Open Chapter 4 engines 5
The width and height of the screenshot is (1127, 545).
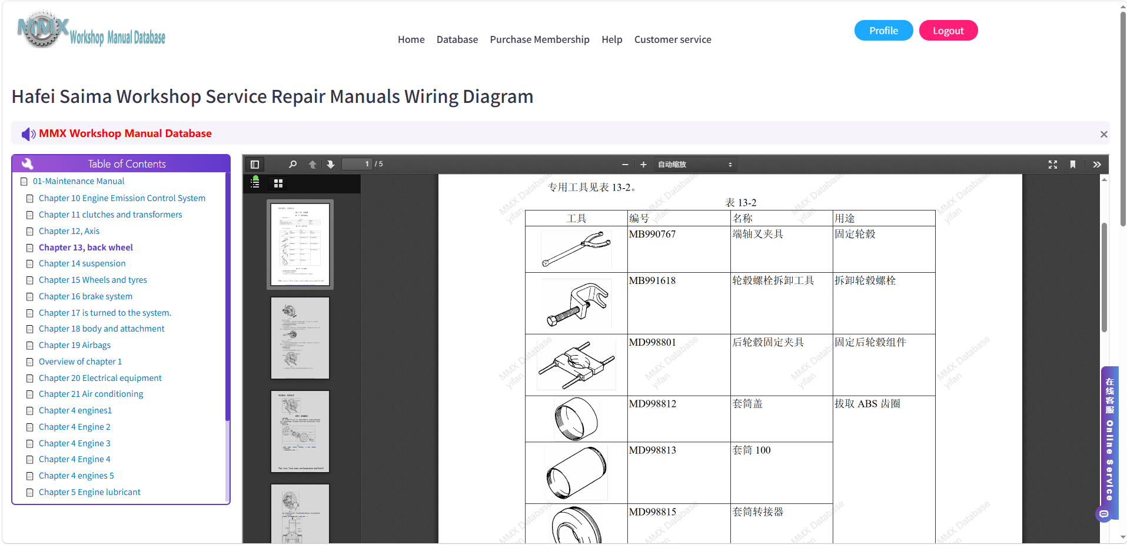(x=77, y=476)
